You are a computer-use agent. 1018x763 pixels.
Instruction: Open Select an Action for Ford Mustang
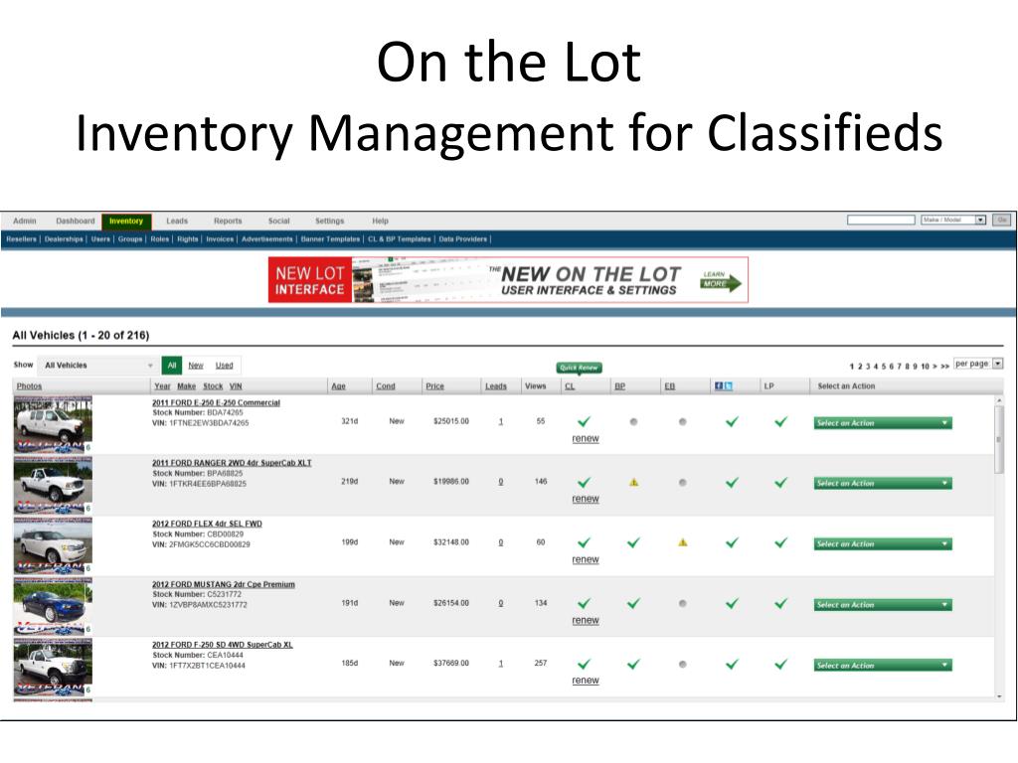click(x=883, y=605)
